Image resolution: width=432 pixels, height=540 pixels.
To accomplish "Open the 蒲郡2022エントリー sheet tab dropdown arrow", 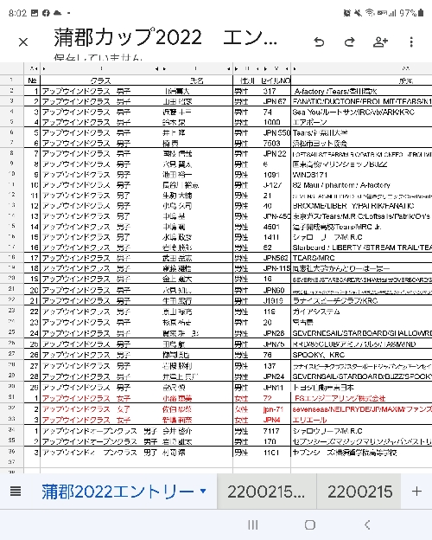I will 203,491.
